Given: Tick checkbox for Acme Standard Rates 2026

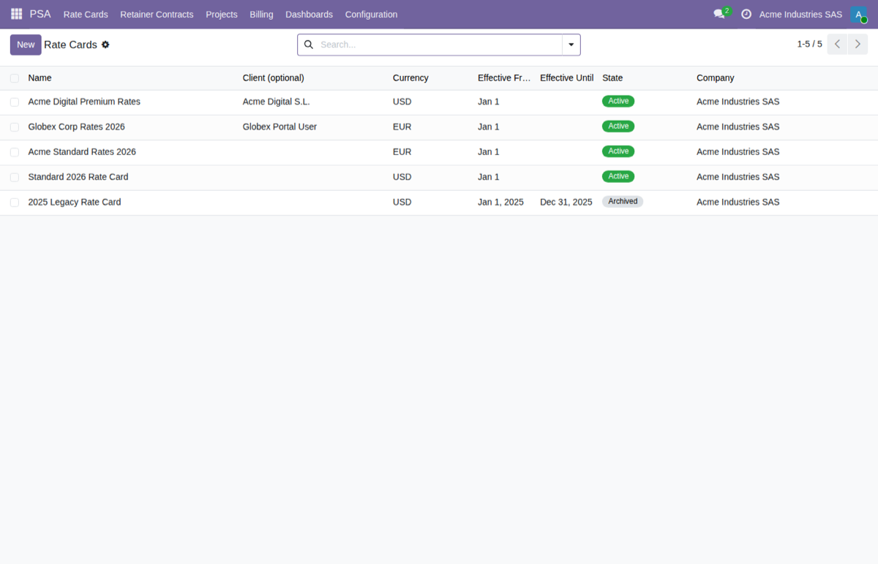Looking at the screenshot, I should 15,152.
